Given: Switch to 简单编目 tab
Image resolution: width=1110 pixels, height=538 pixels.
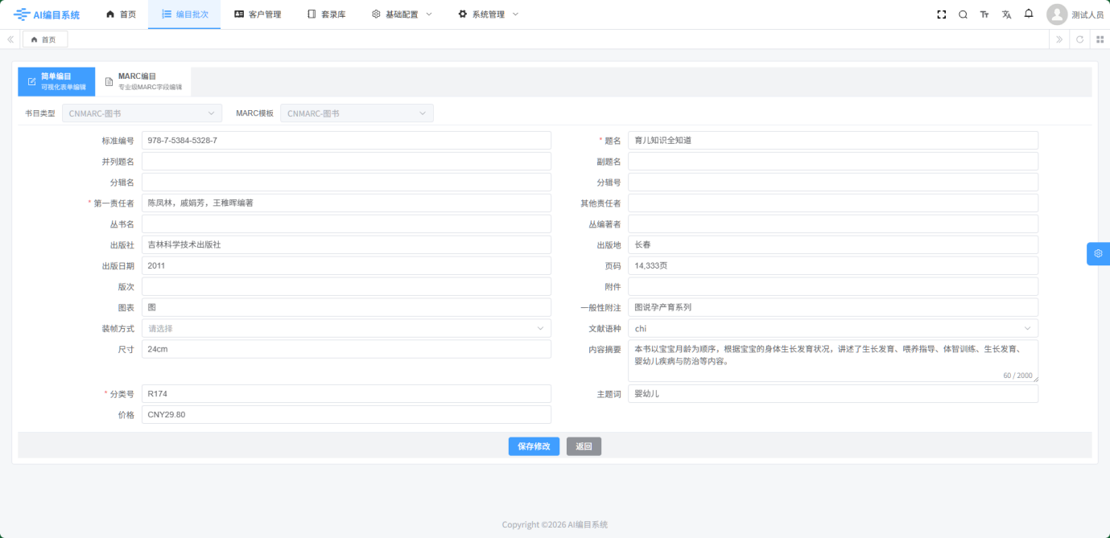Looking at the screenshot, I should pyautogui.click(x=56, y=81).
